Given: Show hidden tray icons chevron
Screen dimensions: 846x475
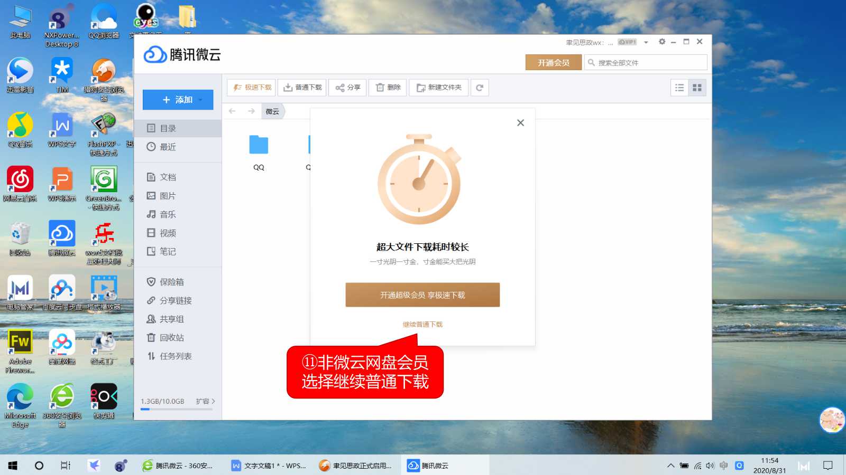Looking at the screenshot, I should (x=670, y=465).
